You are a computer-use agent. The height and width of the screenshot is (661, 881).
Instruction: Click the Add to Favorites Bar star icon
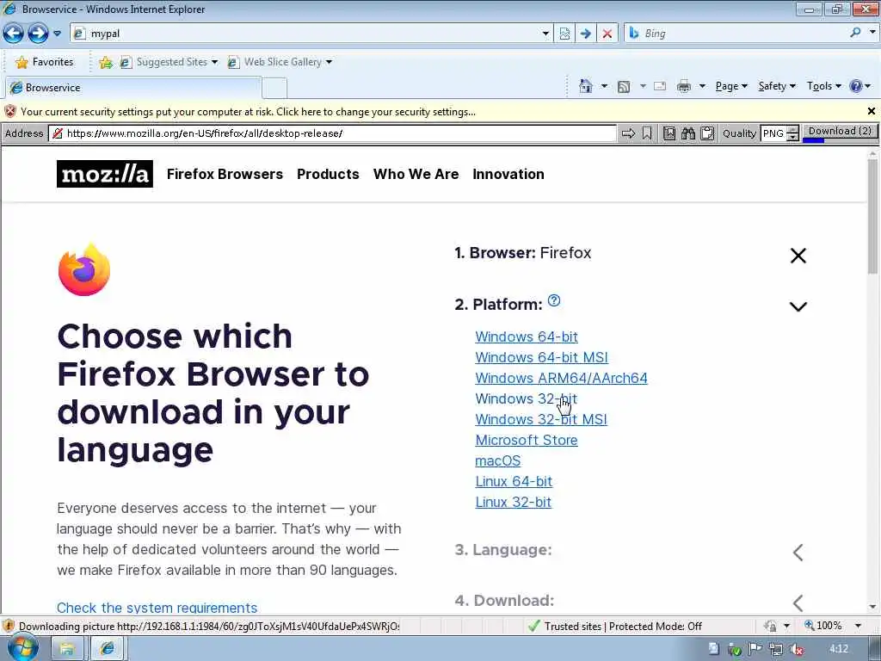point(106,62)
